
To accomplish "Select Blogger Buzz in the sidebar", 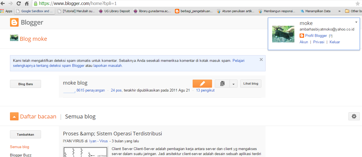I will pos(21,155).
